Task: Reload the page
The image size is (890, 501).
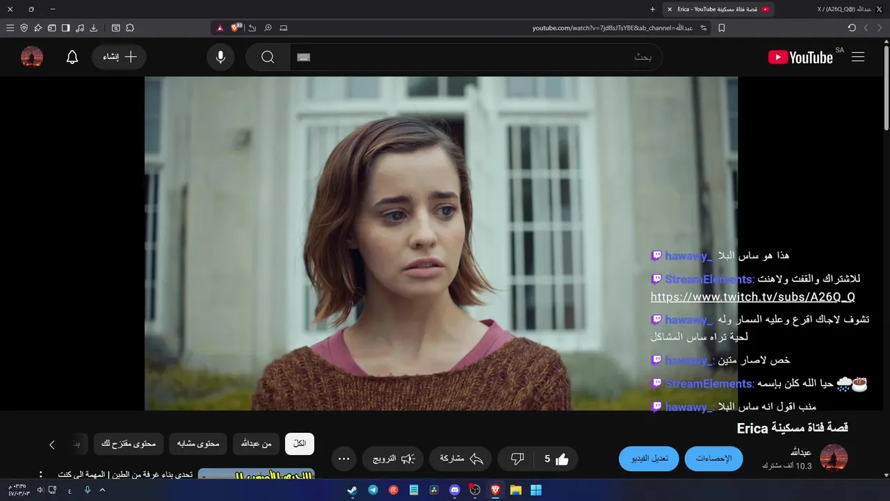Action: 852,28
